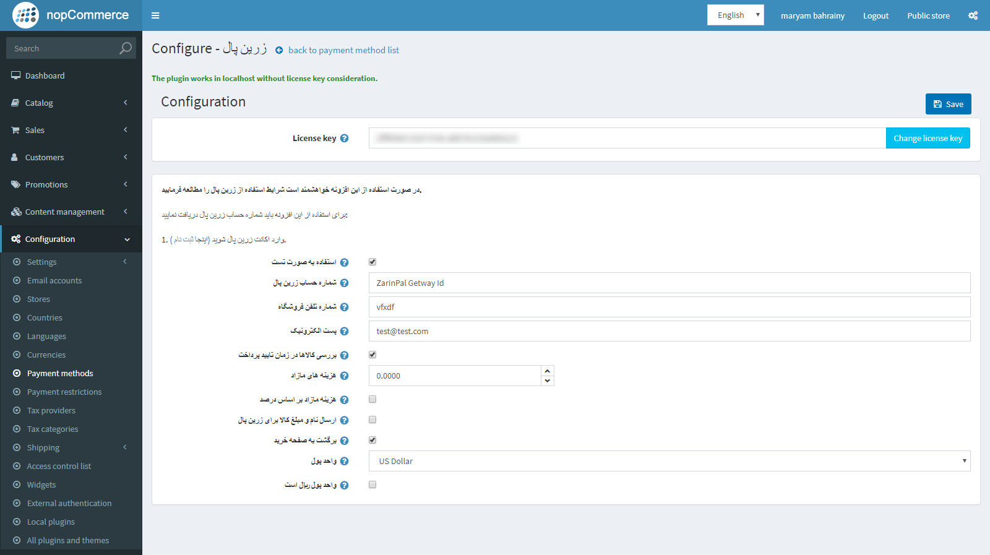
Task: Show help for ارسال نام و مبلغ کالا
Action: [344, 420]
